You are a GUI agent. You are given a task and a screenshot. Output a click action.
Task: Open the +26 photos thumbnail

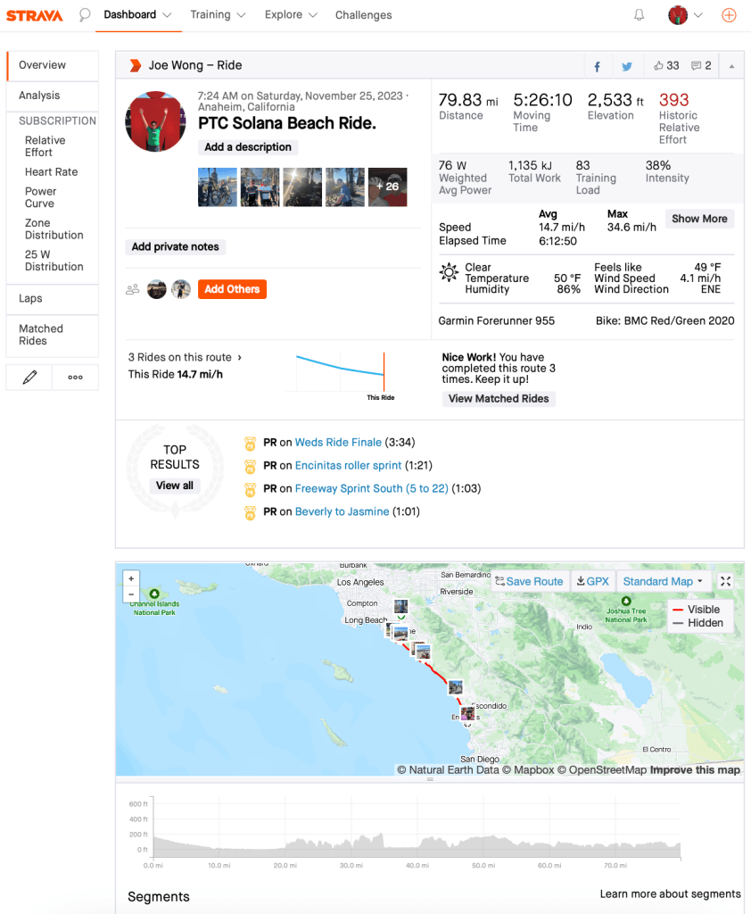pos(388,187)
